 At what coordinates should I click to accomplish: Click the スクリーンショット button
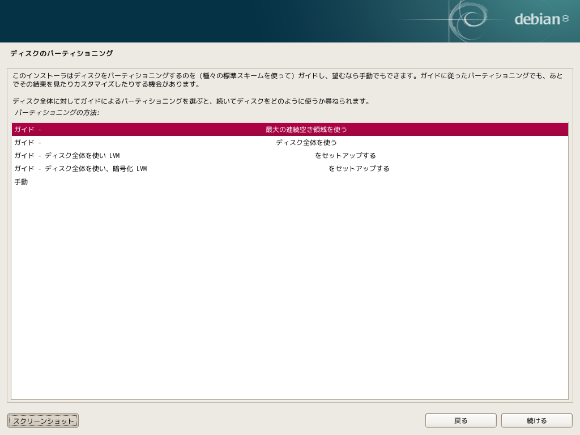coord(43,421)
